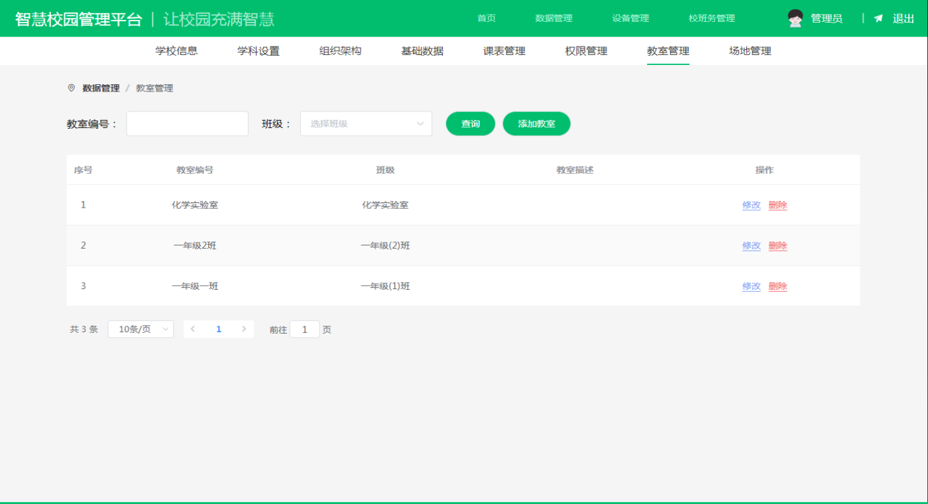Click 退出 to log out
Image resolution: width=928 pixels, height=504 pixels.
point(903,19)
